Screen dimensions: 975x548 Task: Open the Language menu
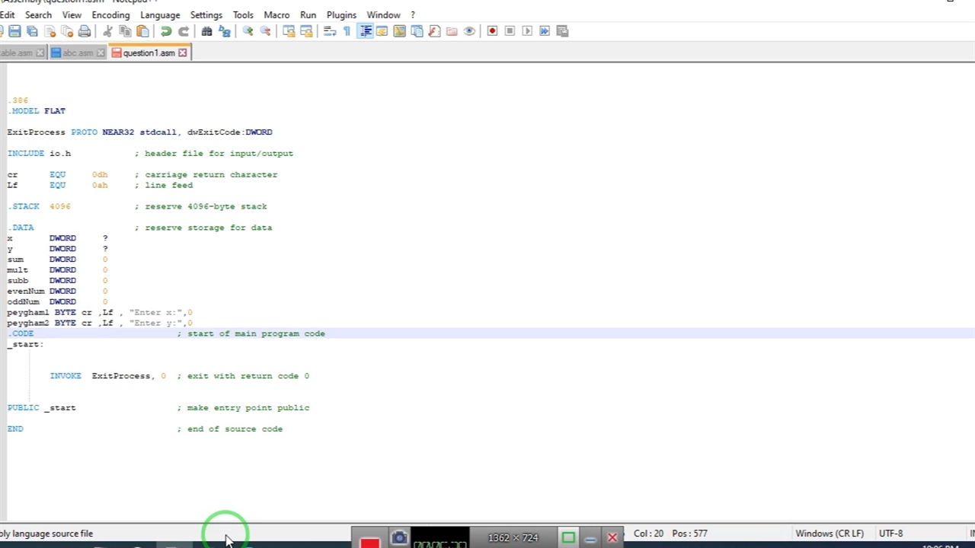point(160,14)
